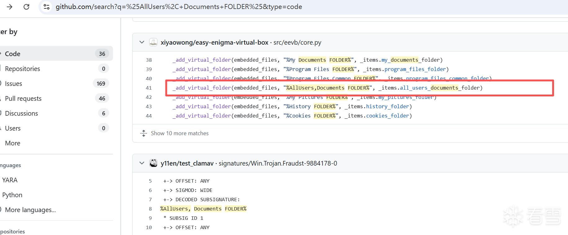The image size is (568, 235).
Task: Click "program_files" in line 39 code
Action: tap(404, 69)
